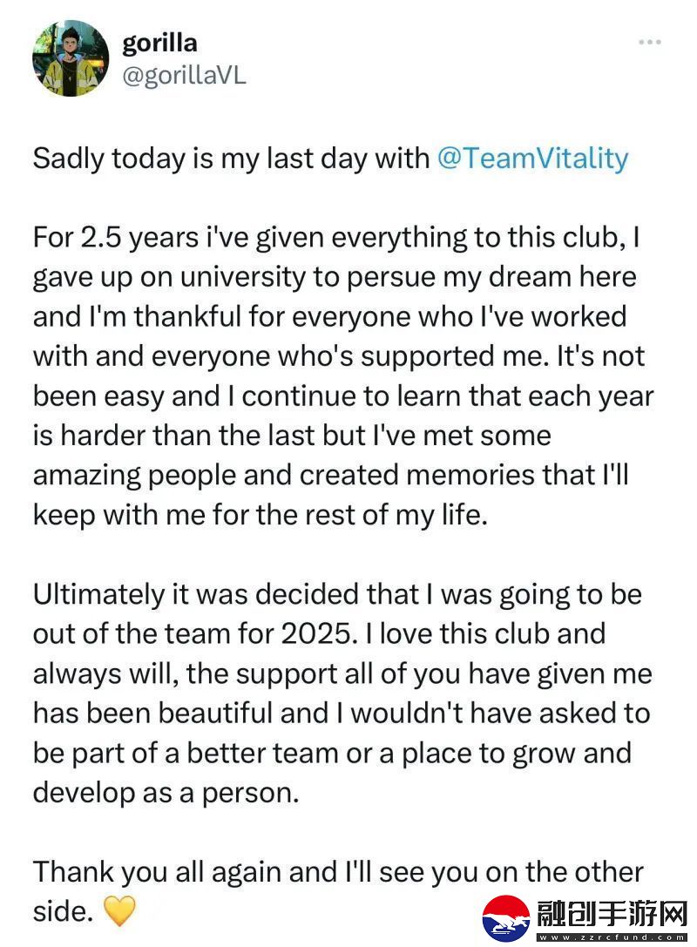Image resolution: width=697 pixels, height=947 pixels.
Task: Click the year "2025" in the tweet
Action: 316,633
